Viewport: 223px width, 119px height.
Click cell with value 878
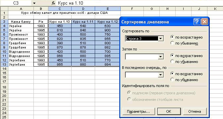pyautogui.click(x=83, y=47)
